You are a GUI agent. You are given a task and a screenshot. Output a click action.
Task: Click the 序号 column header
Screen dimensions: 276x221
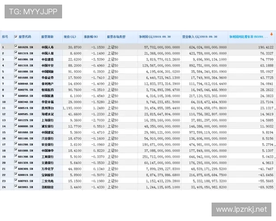(x=5, y=36)
